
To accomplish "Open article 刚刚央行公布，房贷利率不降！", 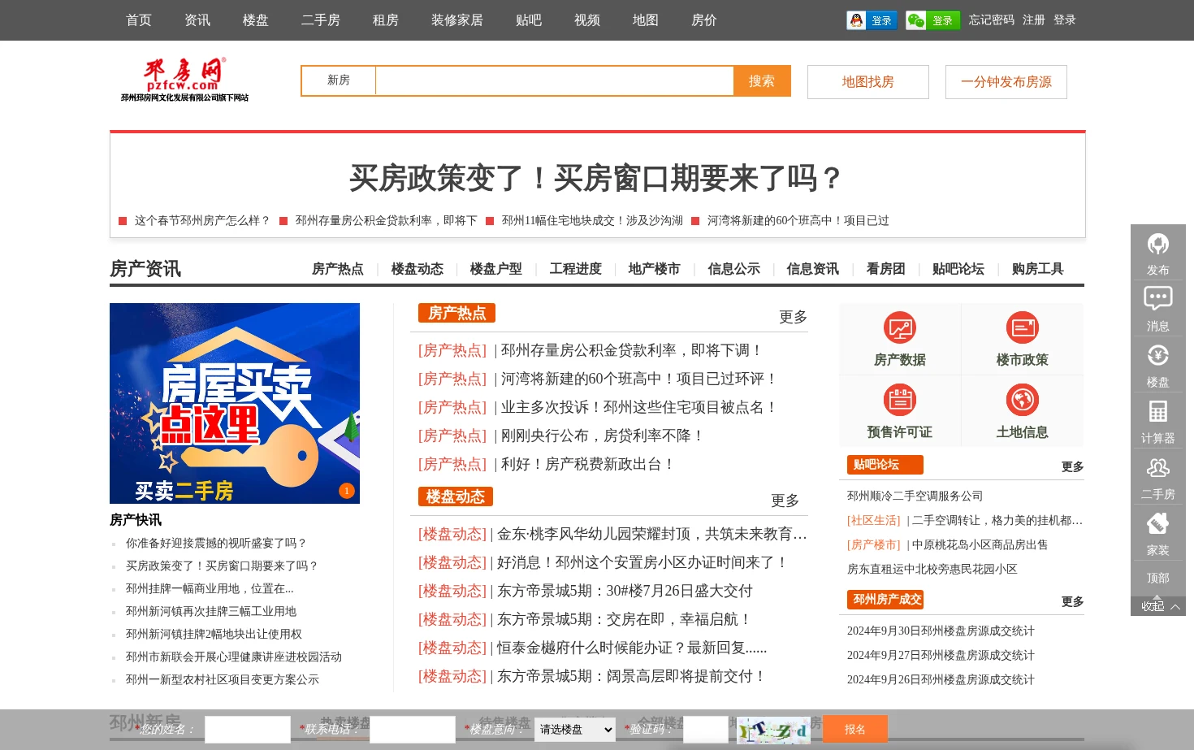I will click(x=602, y=436).
